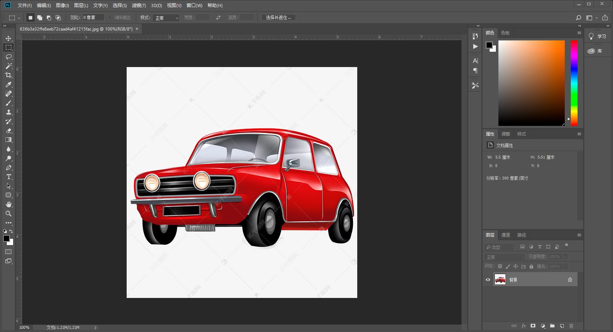Toggle the 消除锯齿 anti-alias checkbox
The image size is (613, 332).
(x=110, y=17)
